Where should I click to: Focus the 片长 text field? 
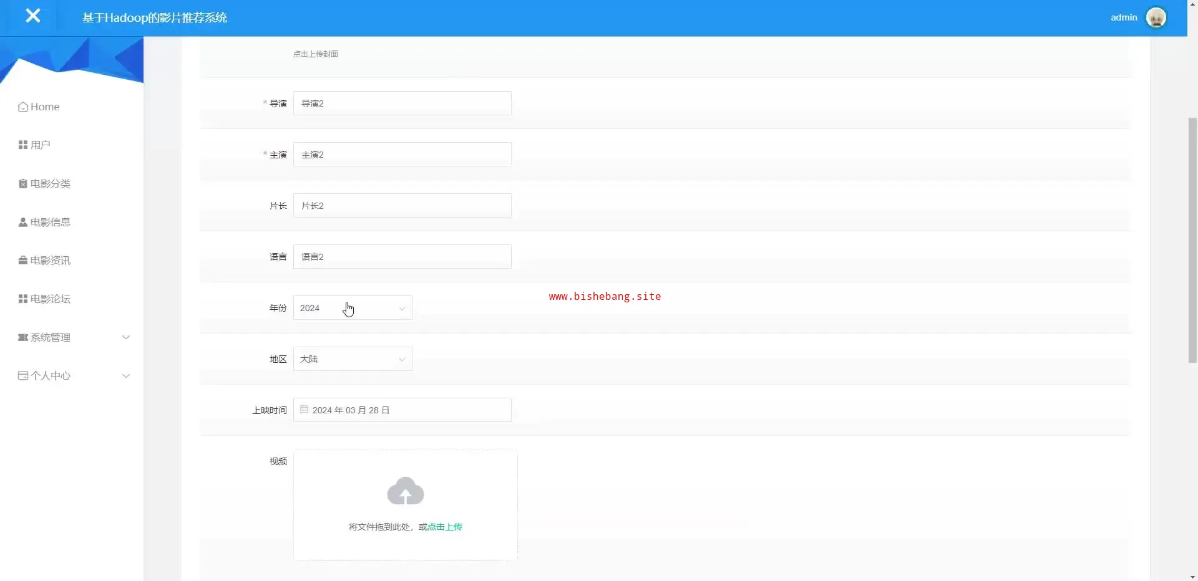point(402,206)
